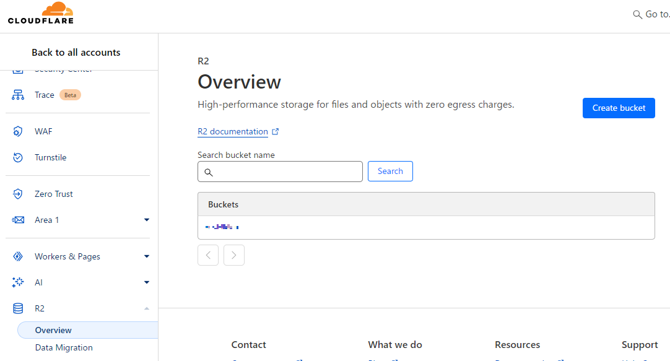The width and height of the screenshot is (670, 361).
Task: Click the What we do footer heading
Action: click(x=395, y=345)
